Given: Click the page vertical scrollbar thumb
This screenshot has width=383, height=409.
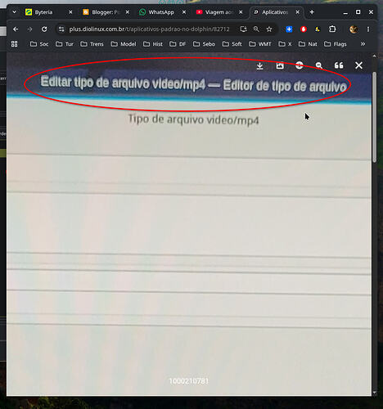Looking at the screenshot, I should 375,117.
